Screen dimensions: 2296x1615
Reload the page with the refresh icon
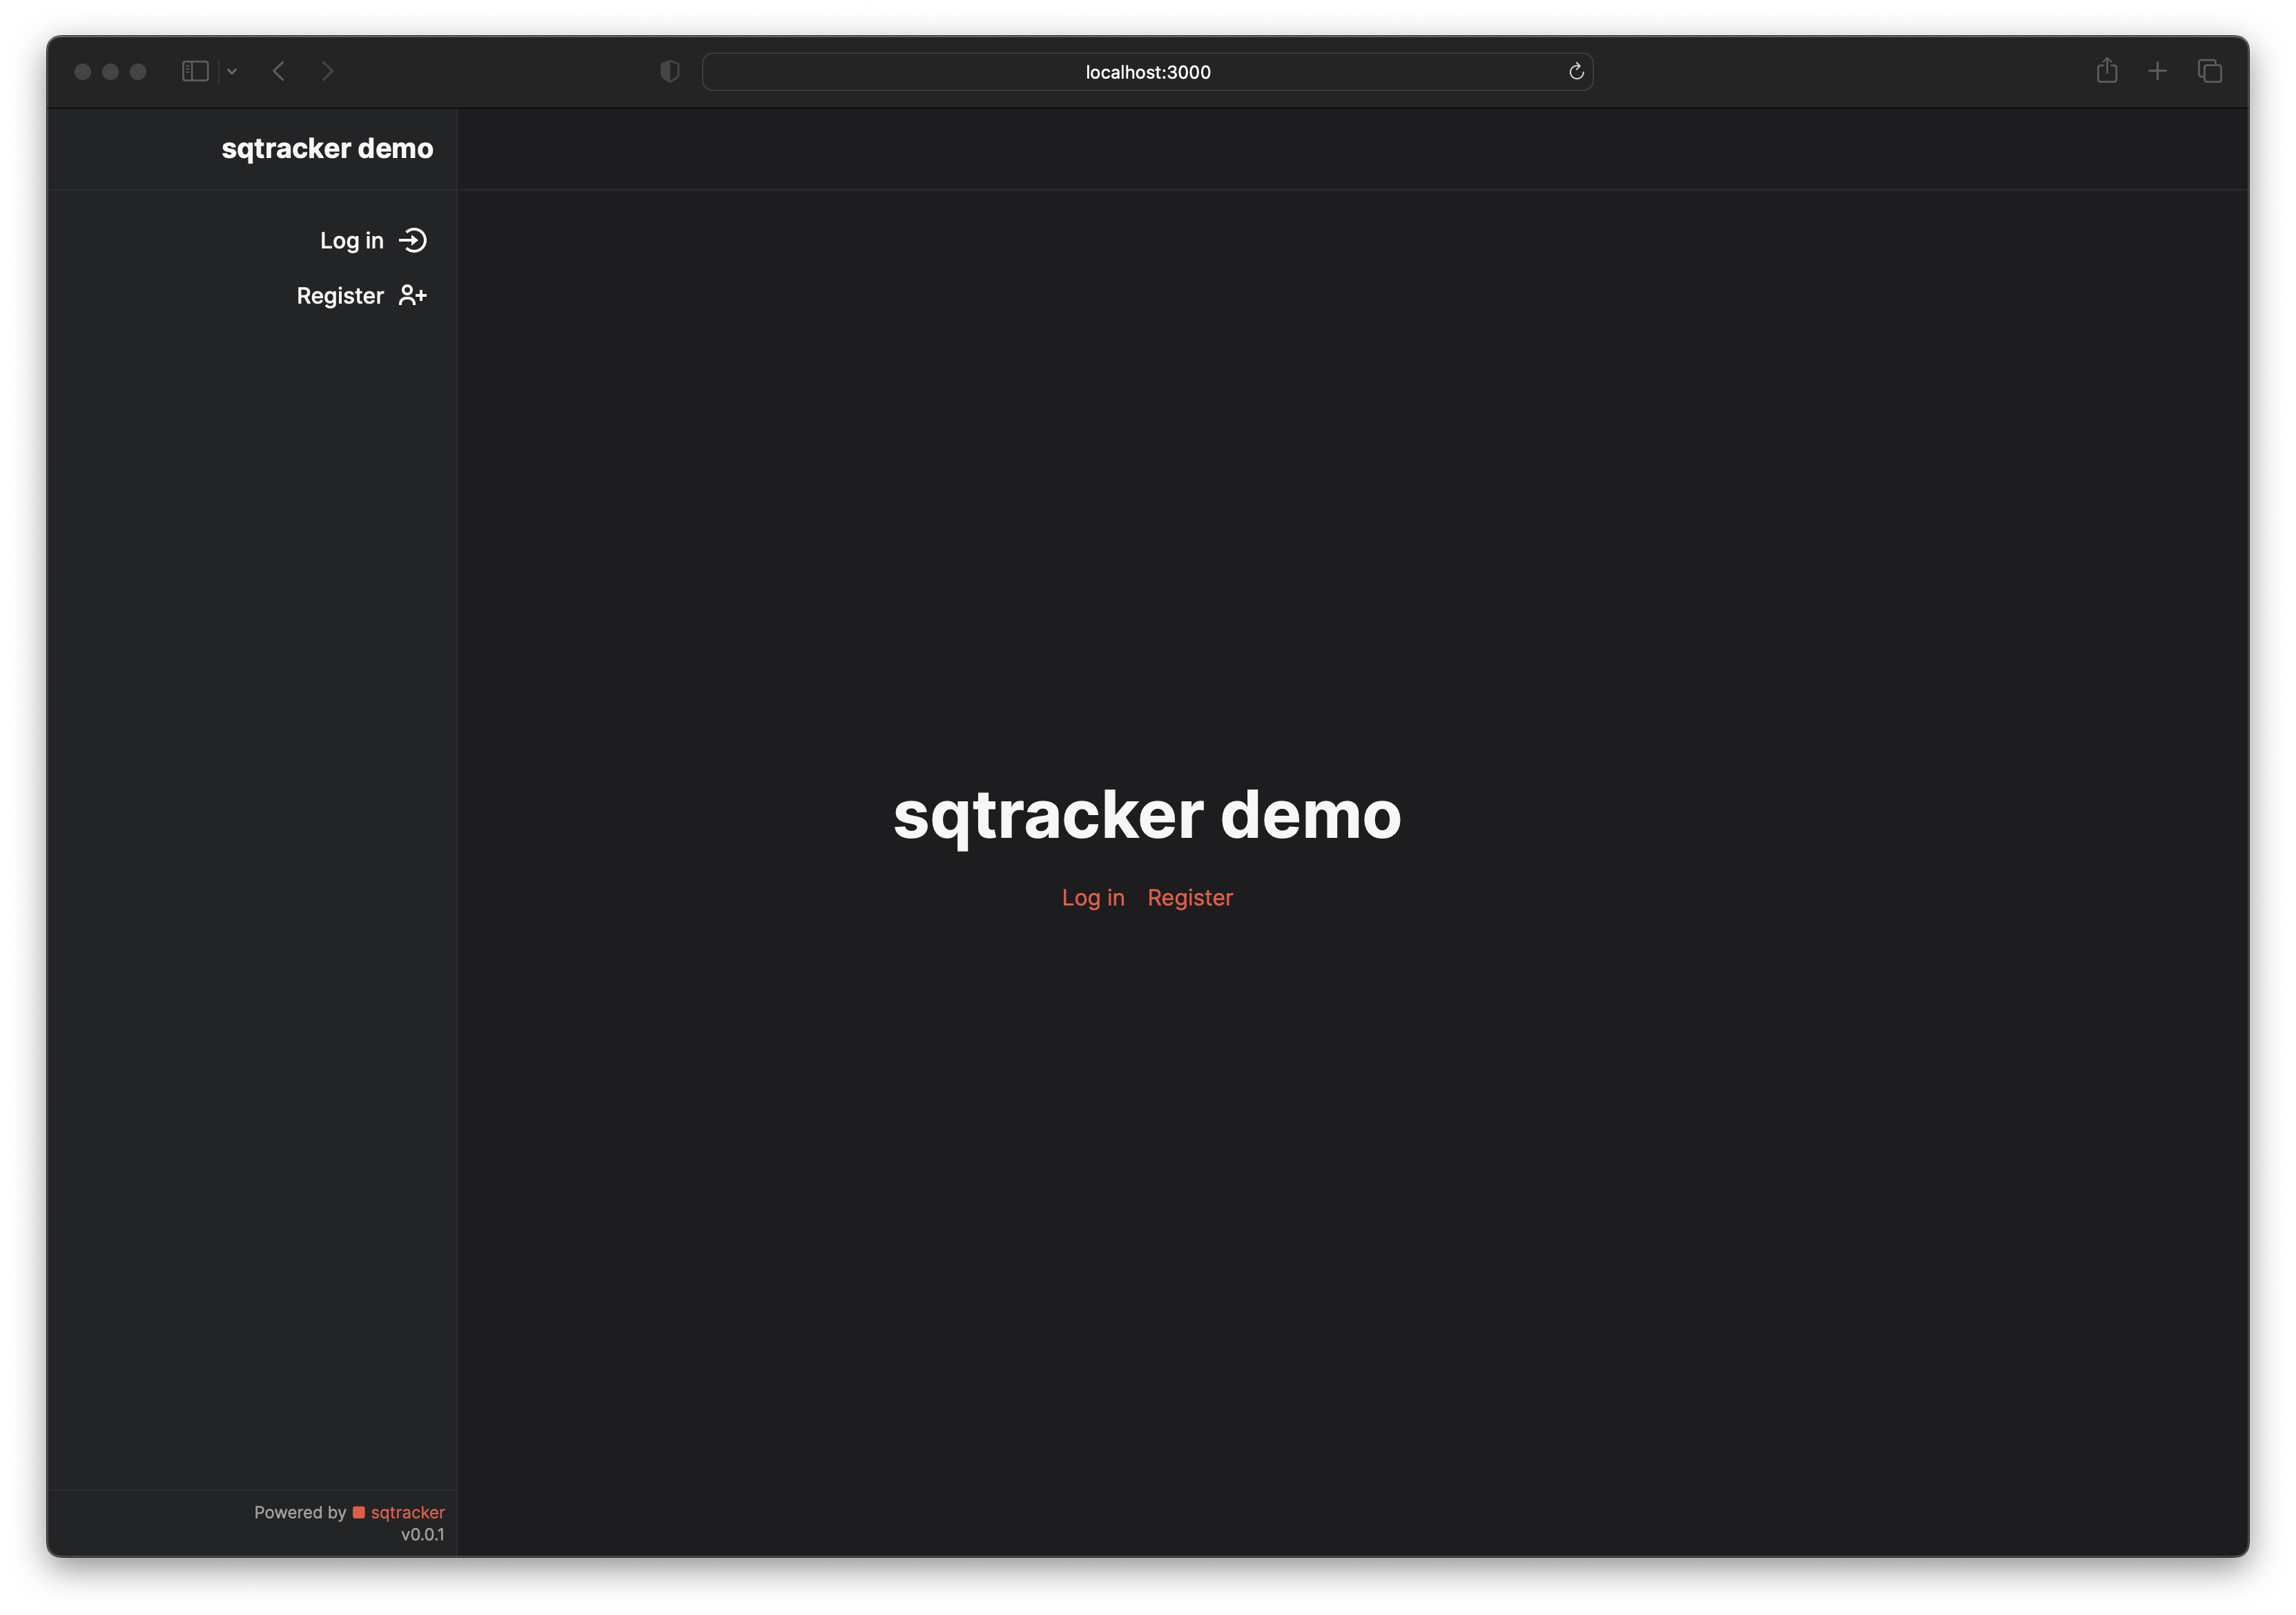(x=1576, y=71)
